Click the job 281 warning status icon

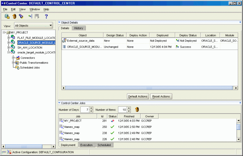pos(112,121)
